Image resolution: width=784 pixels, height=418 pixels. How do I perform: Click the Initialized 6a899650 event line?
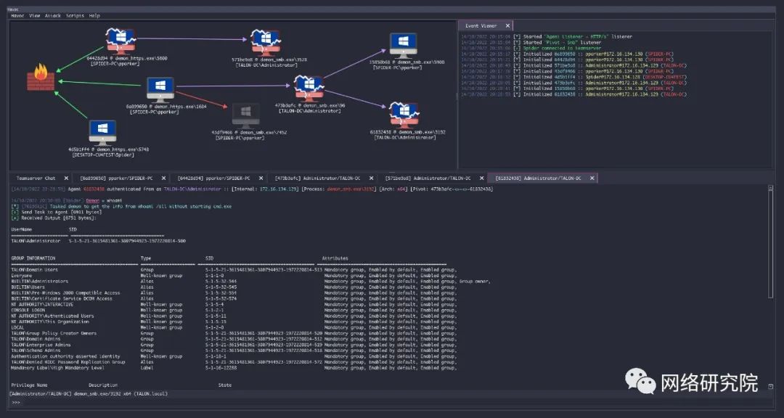567,54
